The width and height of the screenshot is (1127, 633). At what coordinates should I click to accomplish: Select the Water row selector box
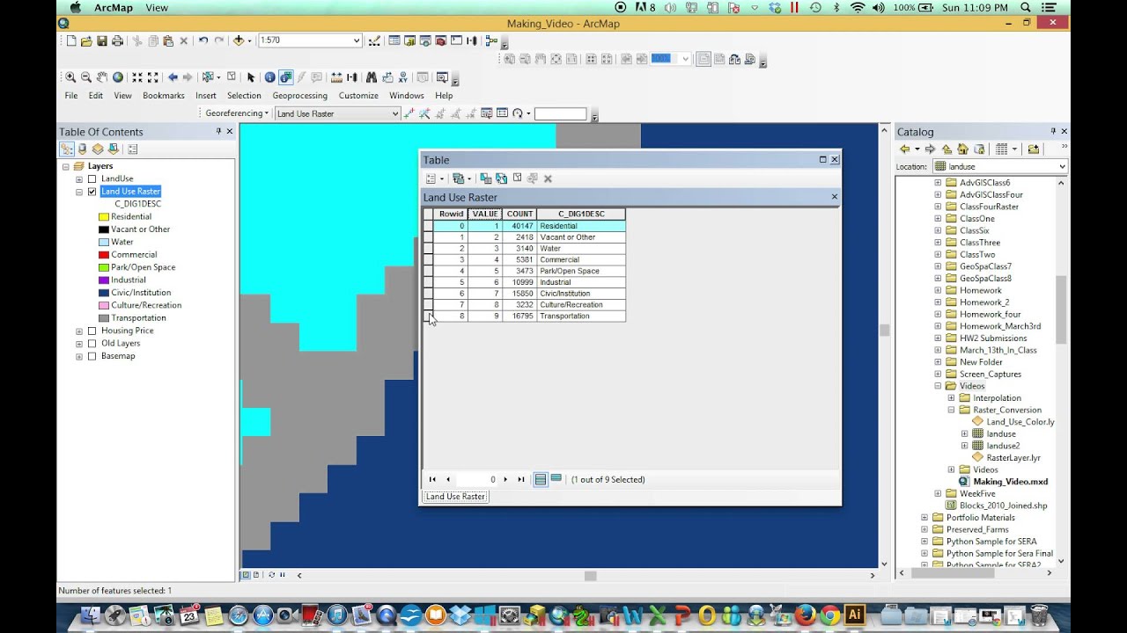[x=428, y=249]
